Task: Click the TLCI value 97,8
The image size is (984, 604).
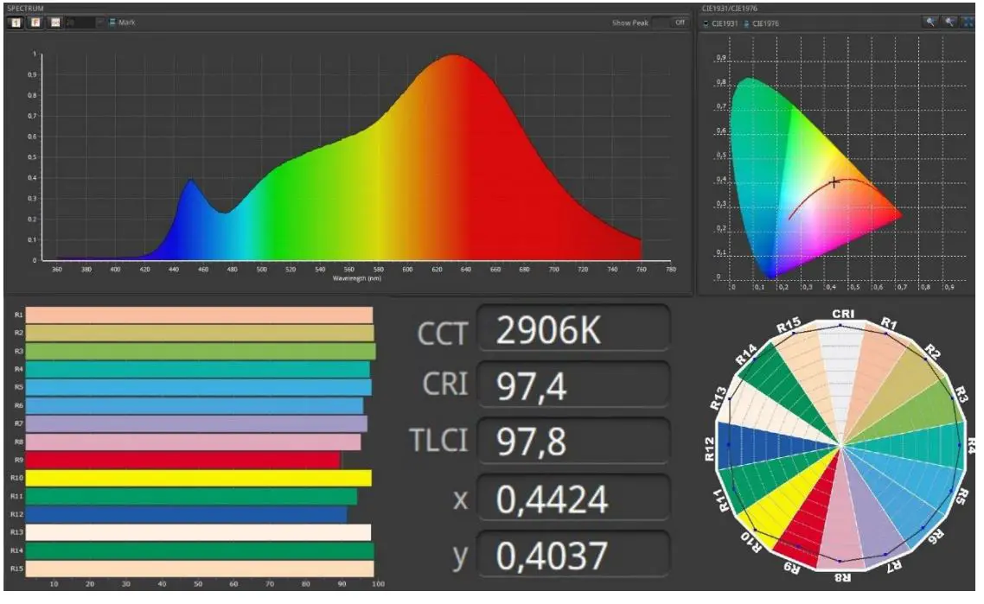Action: (531, 442)
